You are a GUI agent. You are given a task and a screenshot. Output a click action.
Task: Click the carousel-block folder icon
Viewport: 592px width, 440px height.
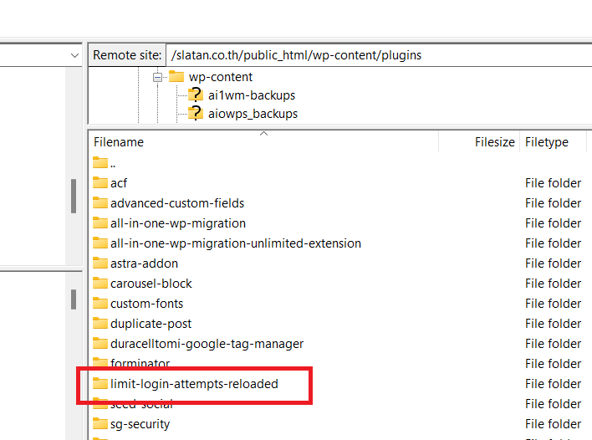[x=100, y=283]
